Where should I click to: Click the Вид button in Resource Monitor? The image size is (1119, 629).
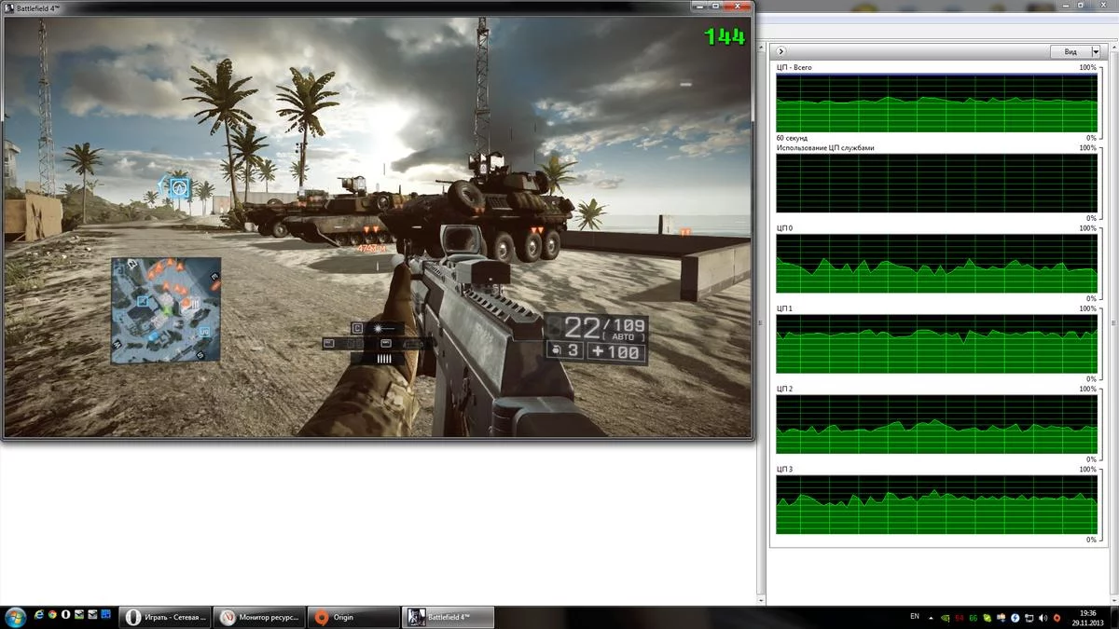[x=1070, y=51]
